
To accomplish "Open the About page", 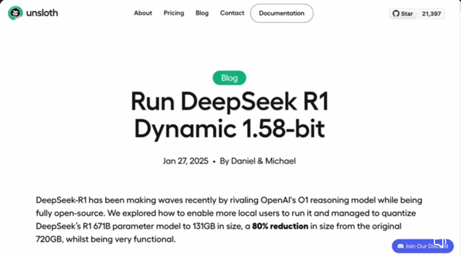I will 143,13.
